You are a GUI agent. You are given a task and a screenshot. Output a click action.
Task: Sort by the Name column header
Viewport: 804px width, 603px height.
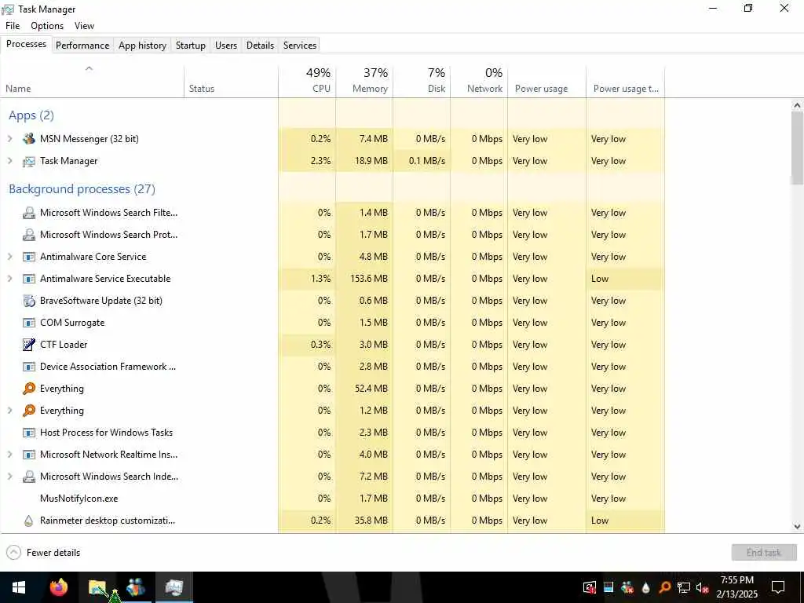93,81
